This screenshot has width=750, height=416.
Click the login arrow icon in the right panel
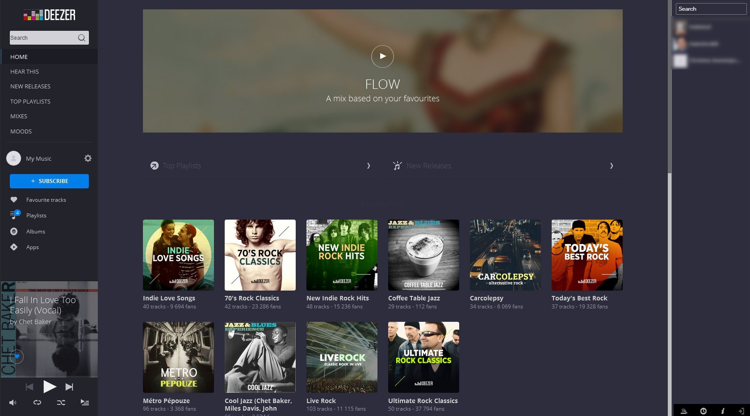742,411
